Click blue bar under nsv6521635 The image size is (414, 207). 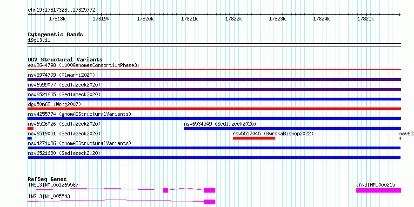click(x=214, y=99)
